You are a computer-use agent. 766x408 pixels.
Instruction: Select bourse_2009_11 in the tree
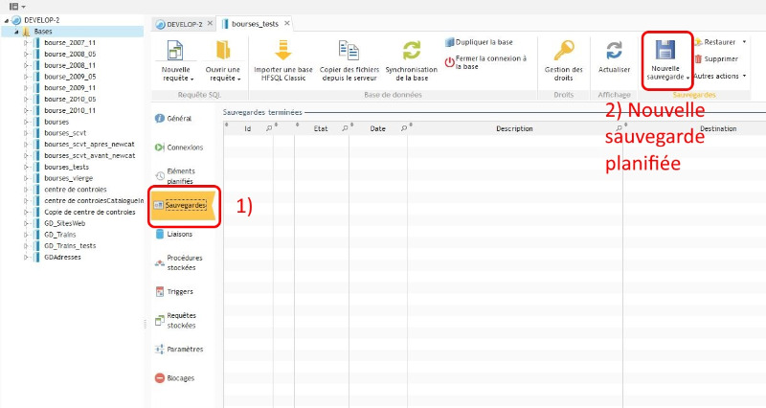tap(70, 88)
